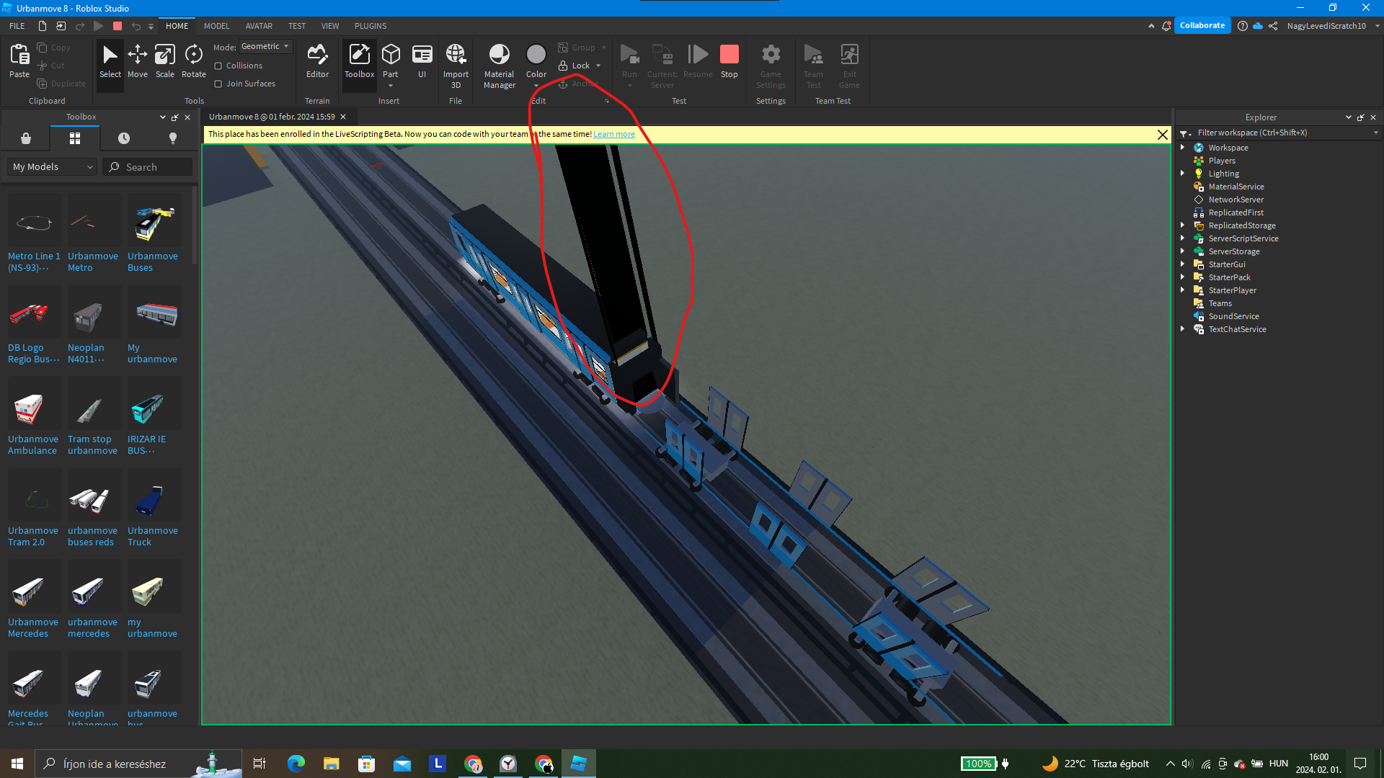Viewport: 1384px width, 778px height.
Task: Open the PLUGINS ribbon tab
Action: (371, 26)
